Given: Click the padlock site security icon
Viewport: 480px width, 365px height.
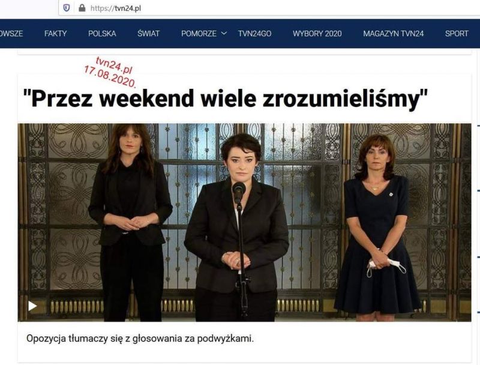Looking at the screenshot, I should click(x=82, y=8).
